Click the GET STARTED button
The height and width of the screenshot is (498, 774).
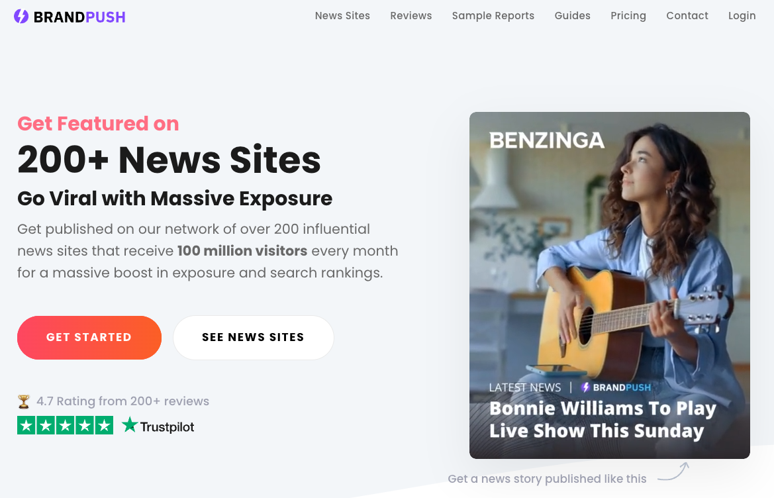click(89, 338)
